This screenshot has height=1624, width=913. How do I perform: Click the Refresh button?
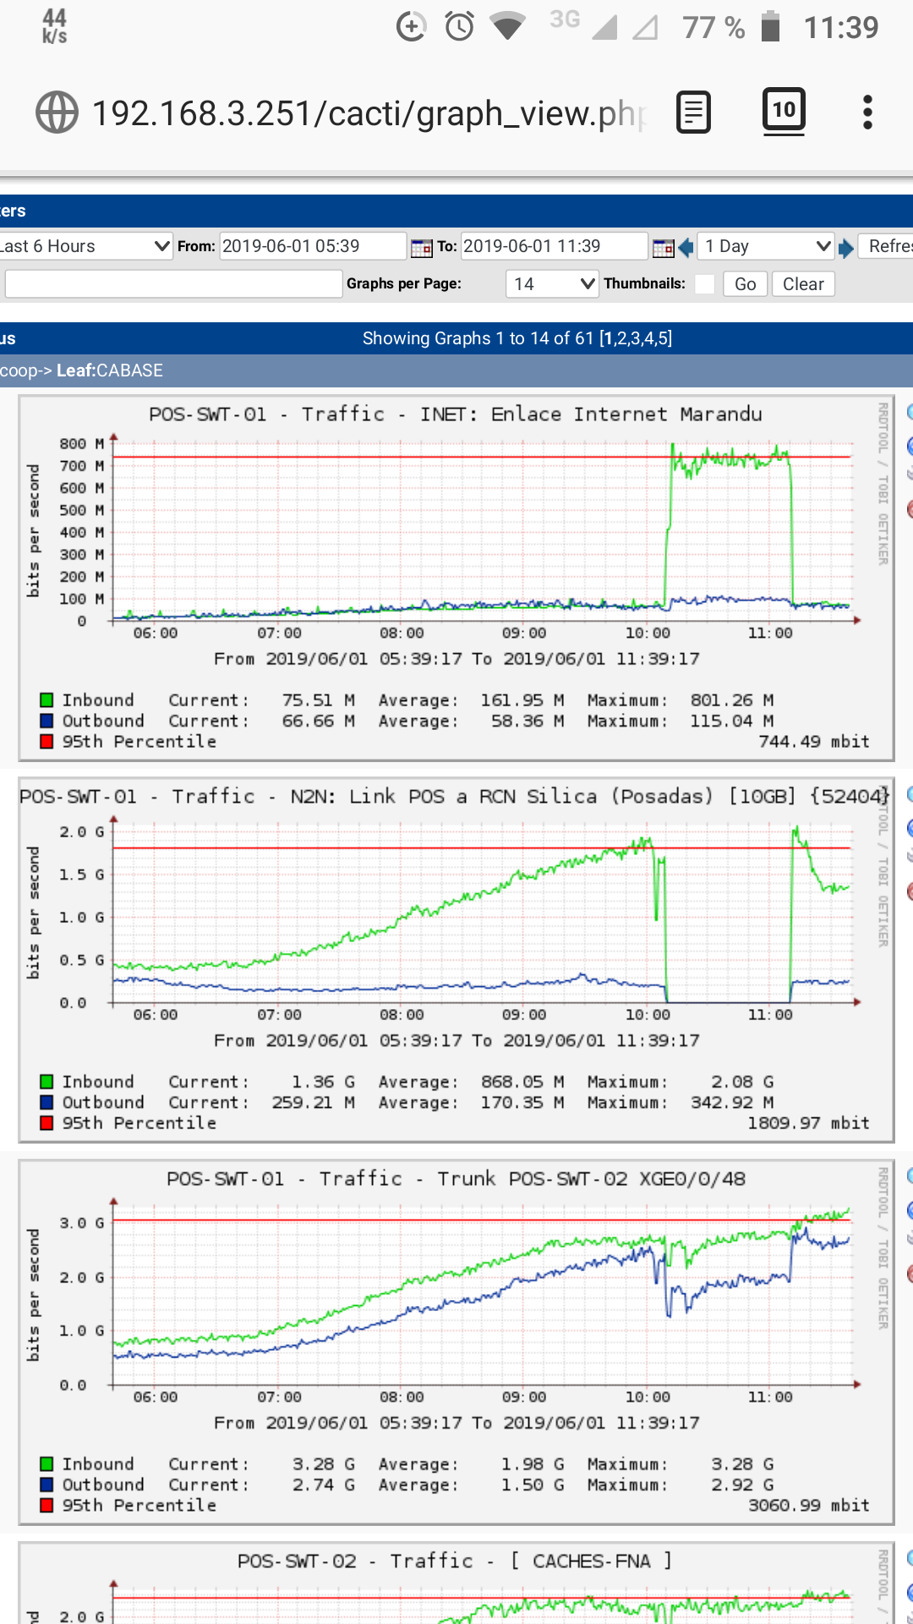pyautogui.click(x=888, y=246)
